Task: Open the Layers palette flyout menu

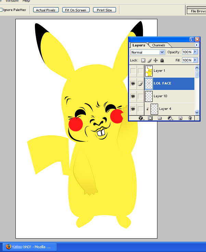Action: click(196, 45)
